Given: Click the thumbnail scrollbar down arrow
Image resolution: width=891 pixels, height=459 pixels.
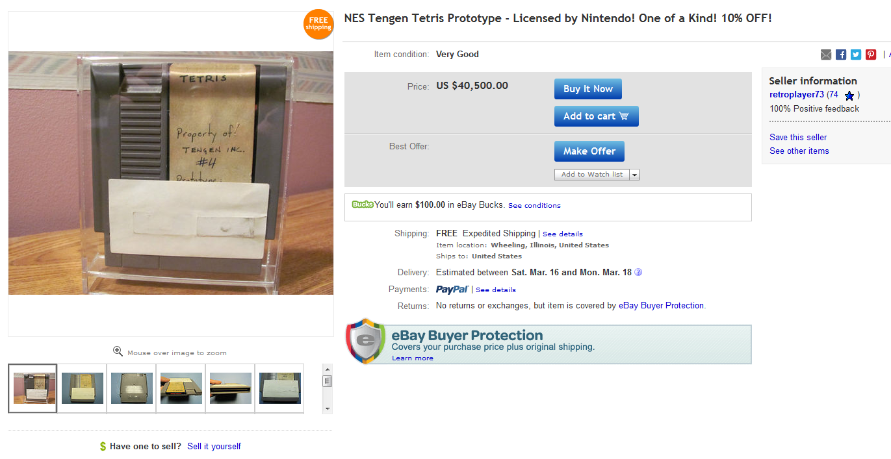Looking at the screenshot, I should pos(328,408).
